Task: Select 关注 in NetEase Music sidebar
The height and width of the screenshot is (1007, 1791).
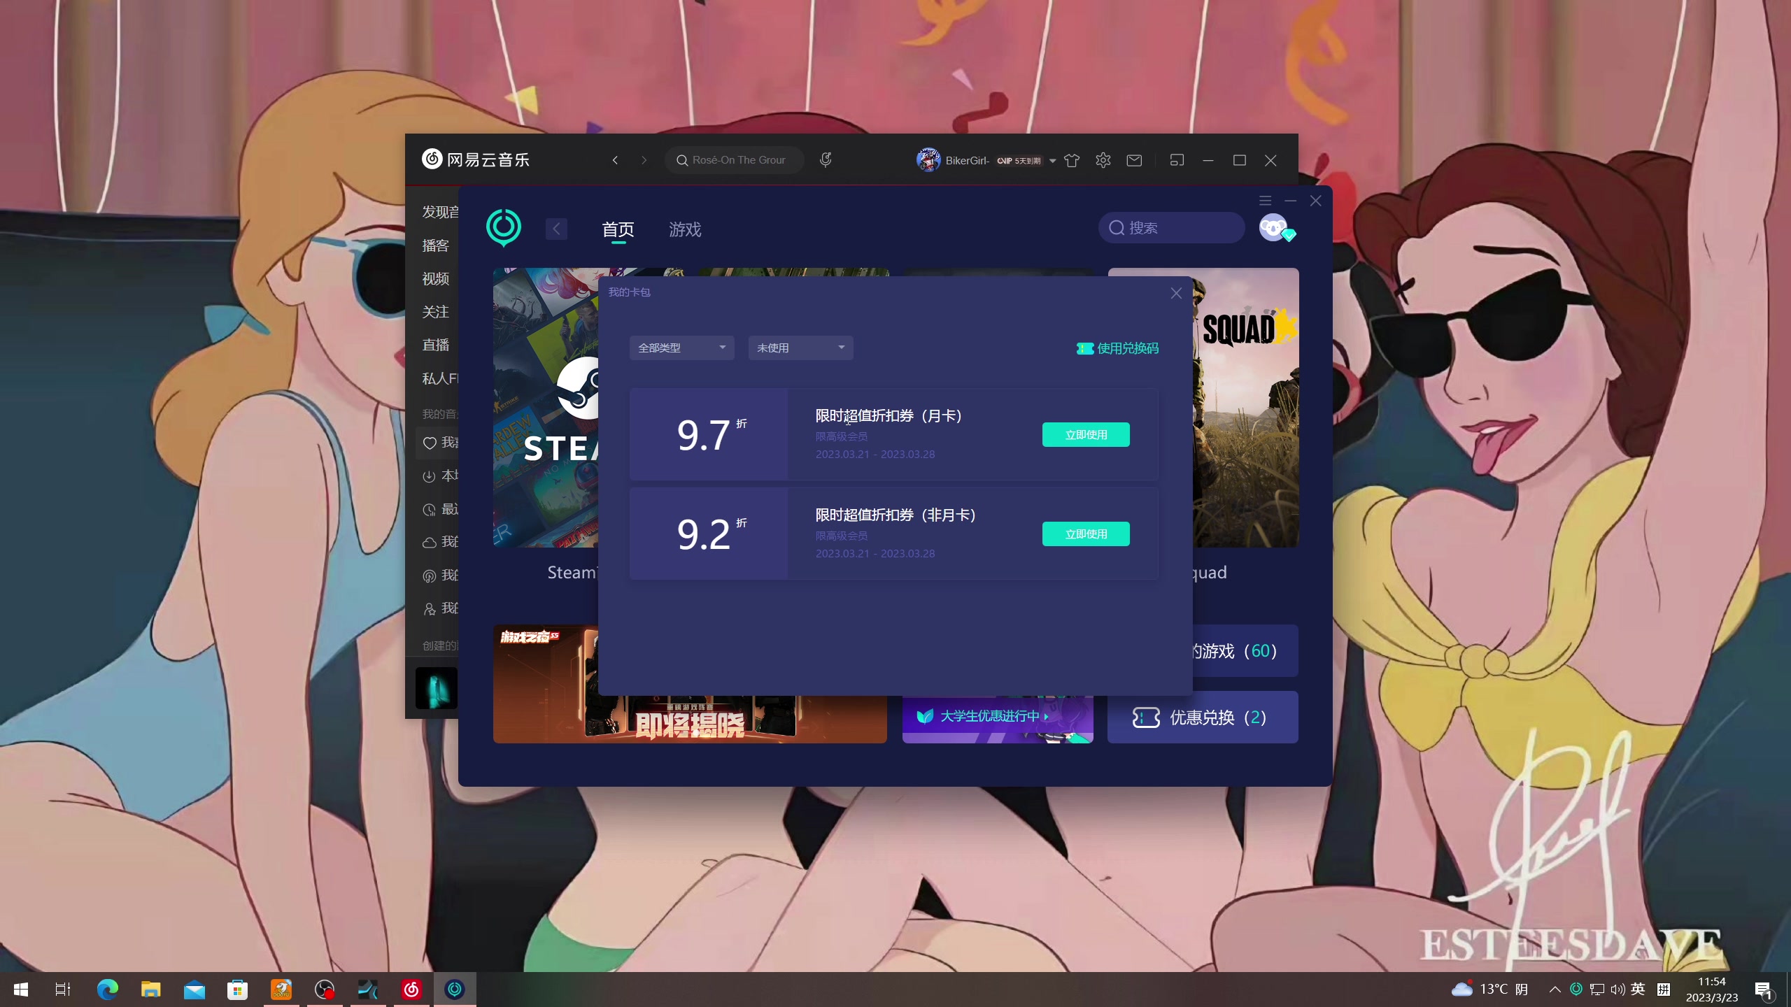Action: point(435,312)
